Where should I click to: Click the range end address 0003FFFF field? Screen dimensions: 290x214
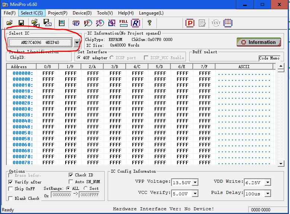point(89,195)
